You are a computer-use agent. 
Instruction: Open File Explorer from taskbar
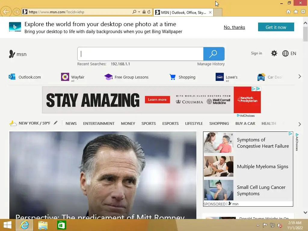pyautogui.click(x=43, y=225)
